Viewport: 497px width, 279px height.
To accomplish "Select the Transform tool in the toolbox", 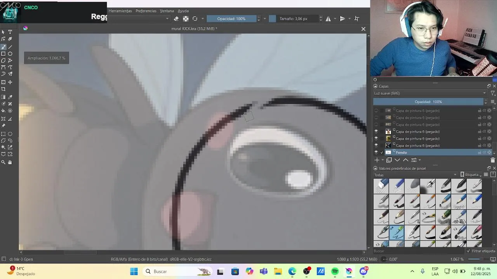I will 3,82.
